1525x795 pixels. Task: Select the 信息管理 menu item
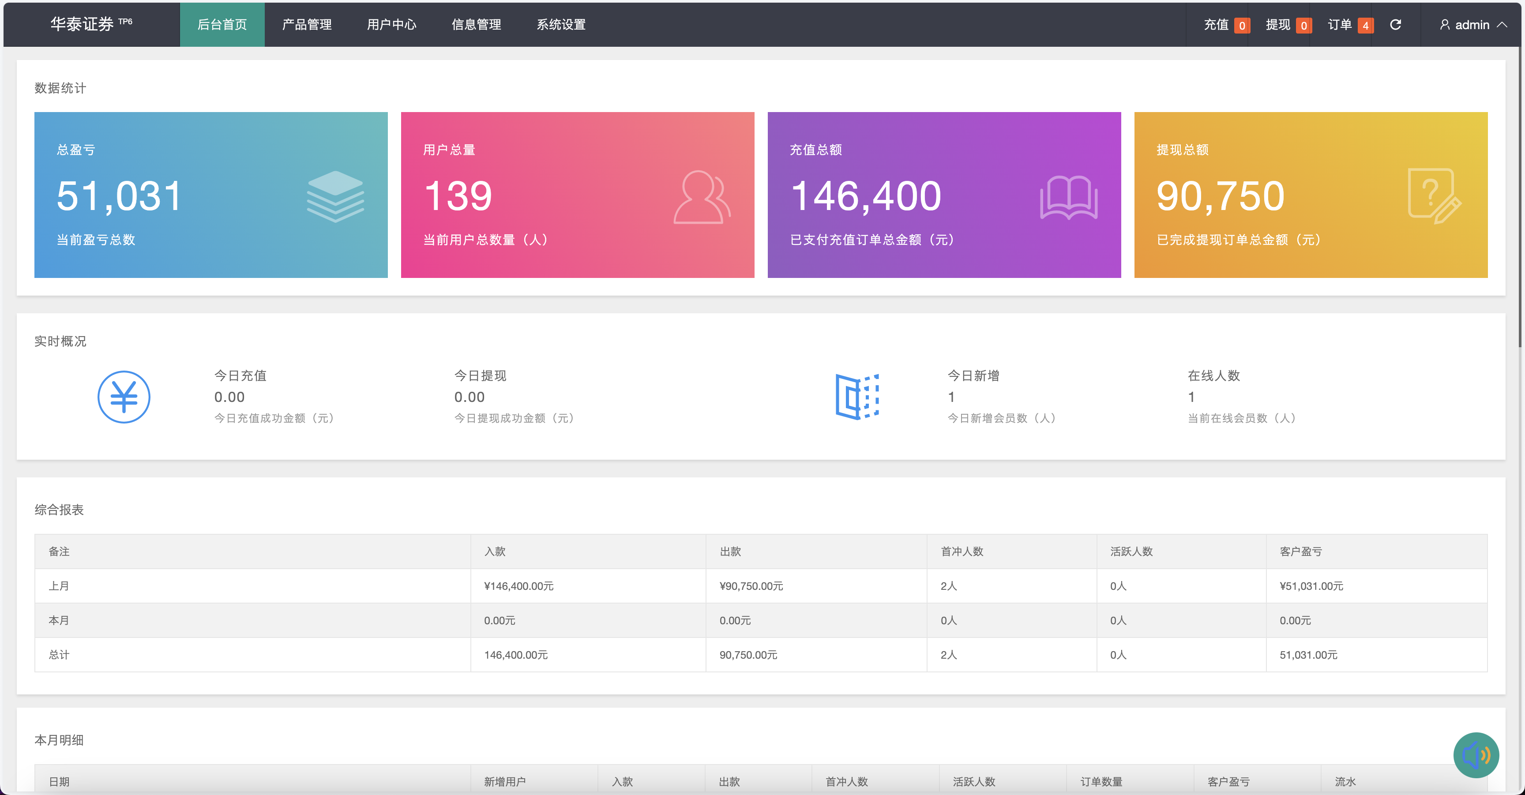click(x=476, y=24)
